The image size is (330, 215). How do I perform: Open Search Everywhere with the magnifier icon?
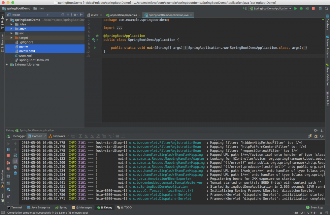326,8
